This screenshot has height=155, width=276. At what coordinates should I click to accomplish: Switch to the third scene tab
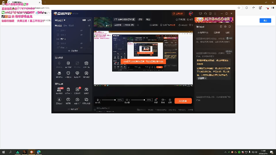(x=71, y=25)
